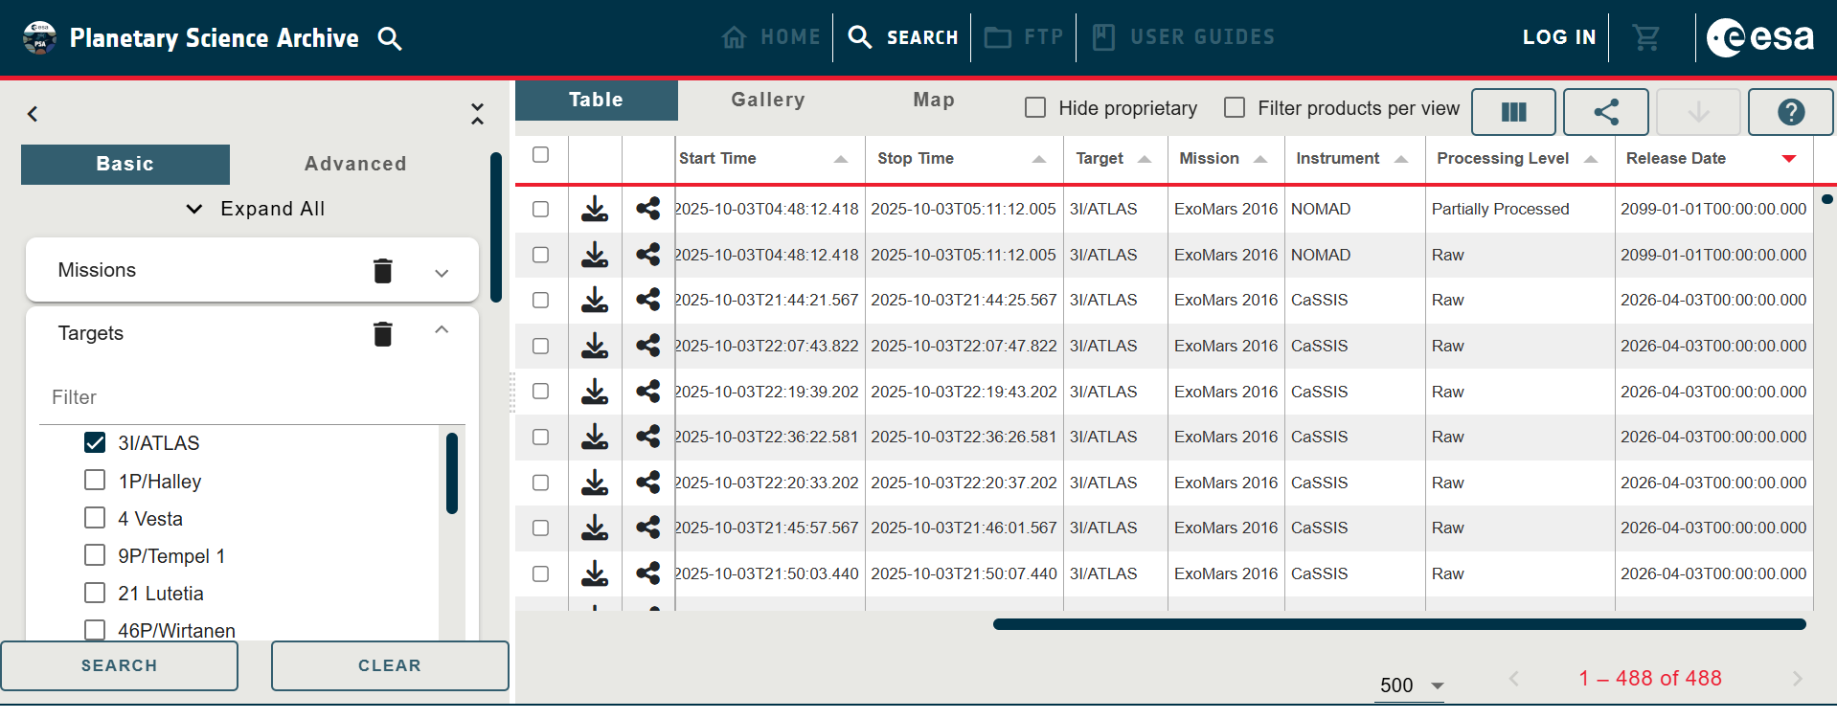Switch to the Gallery tab
Viewport: 1837px width, 719px height.
point(767,100)
